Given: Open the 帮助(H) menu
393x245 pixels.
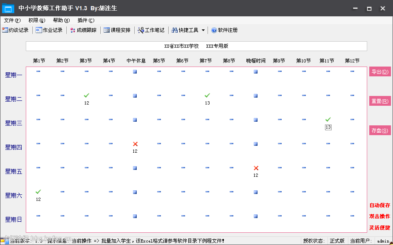Looking at the screenshot, I should coord(61,20).
